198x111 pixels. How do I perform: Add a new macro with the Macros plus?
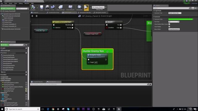tap(26, 72)
